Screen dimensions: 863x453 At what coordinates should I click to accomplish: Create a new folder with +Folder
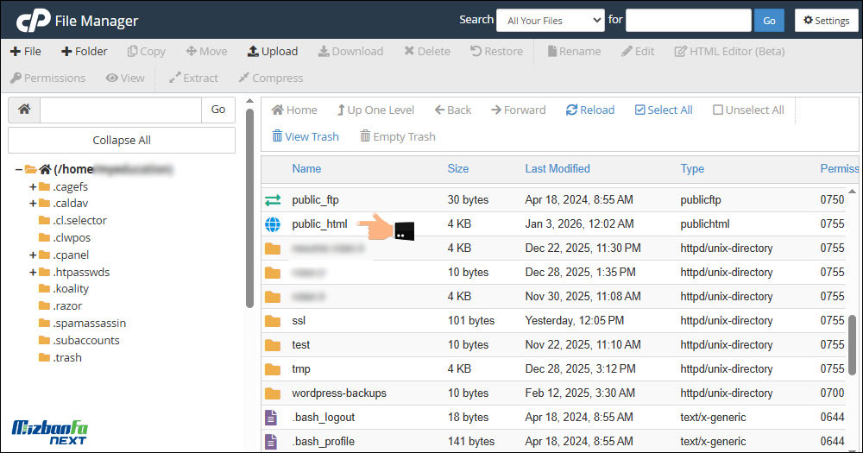pos(85,51)
